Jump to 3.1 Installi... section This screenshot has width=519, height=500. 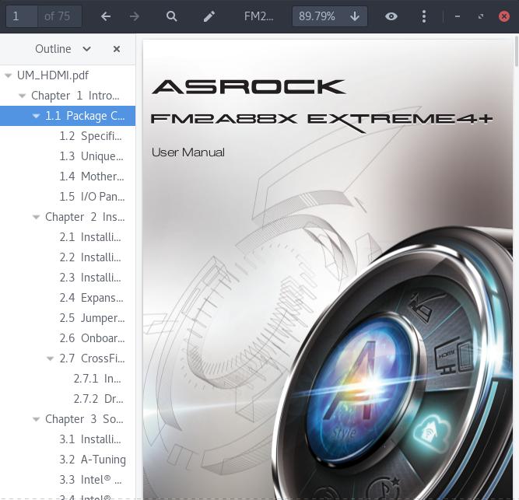point(90,439)
